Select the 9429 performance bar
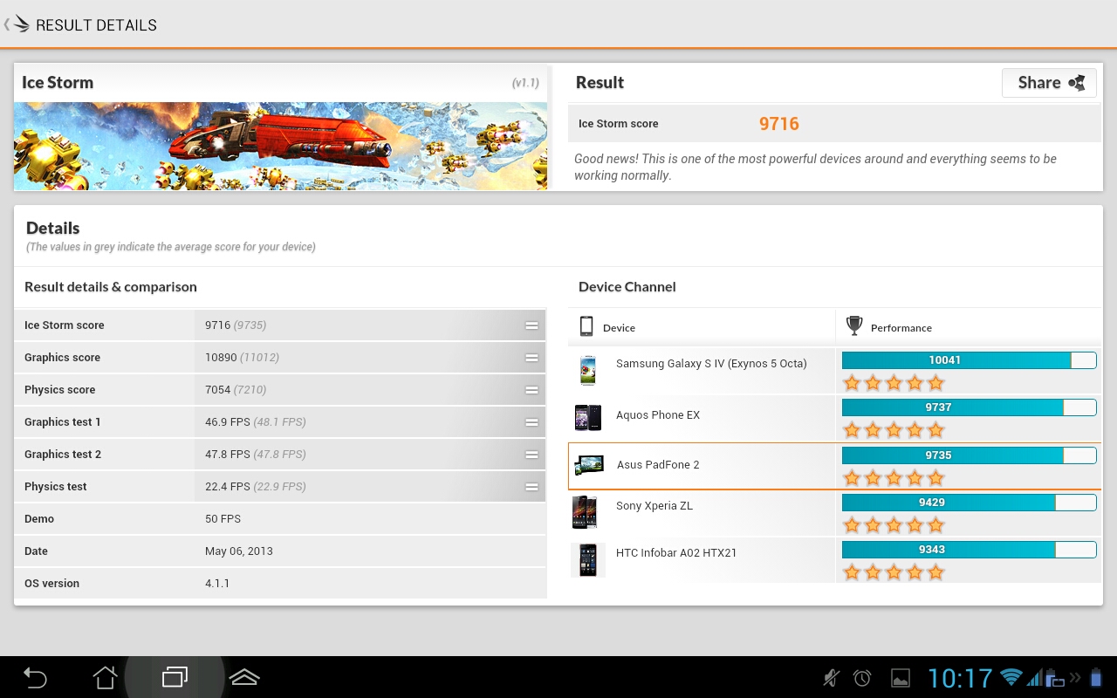Screen dimensions: 1117x698 (969, 503)
